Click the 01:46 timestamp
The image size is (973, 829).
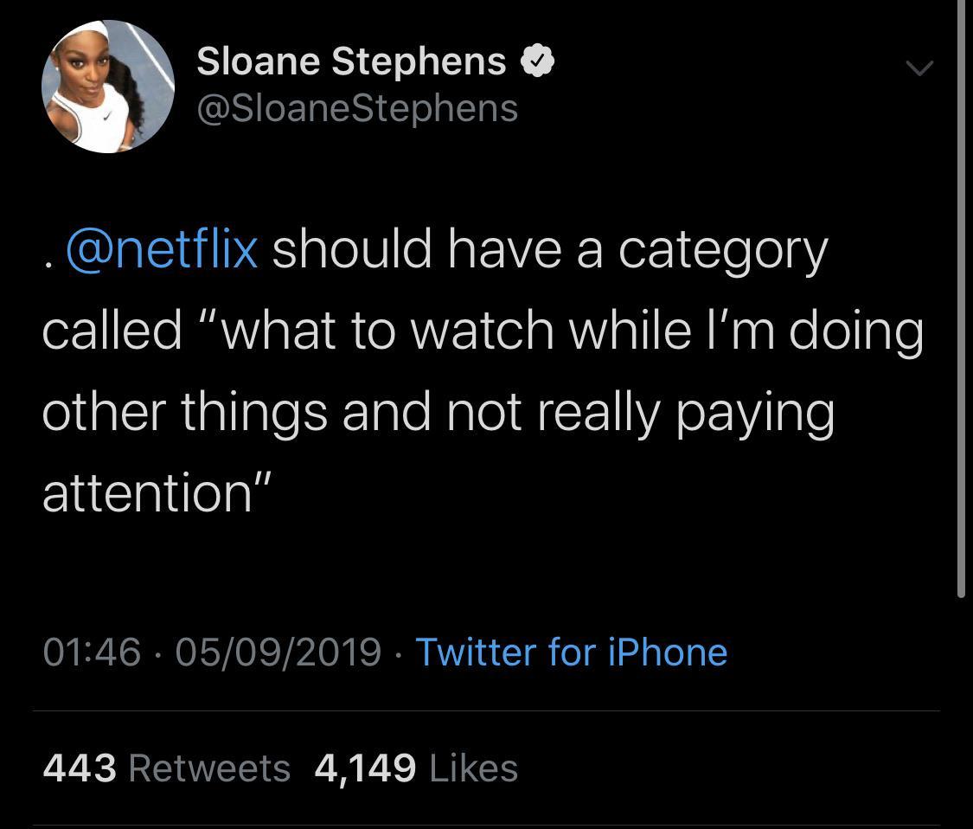click(92, 652)
